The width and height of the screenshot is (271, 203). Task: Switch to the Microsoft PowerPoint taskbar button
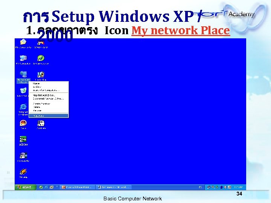click(78, 187)
